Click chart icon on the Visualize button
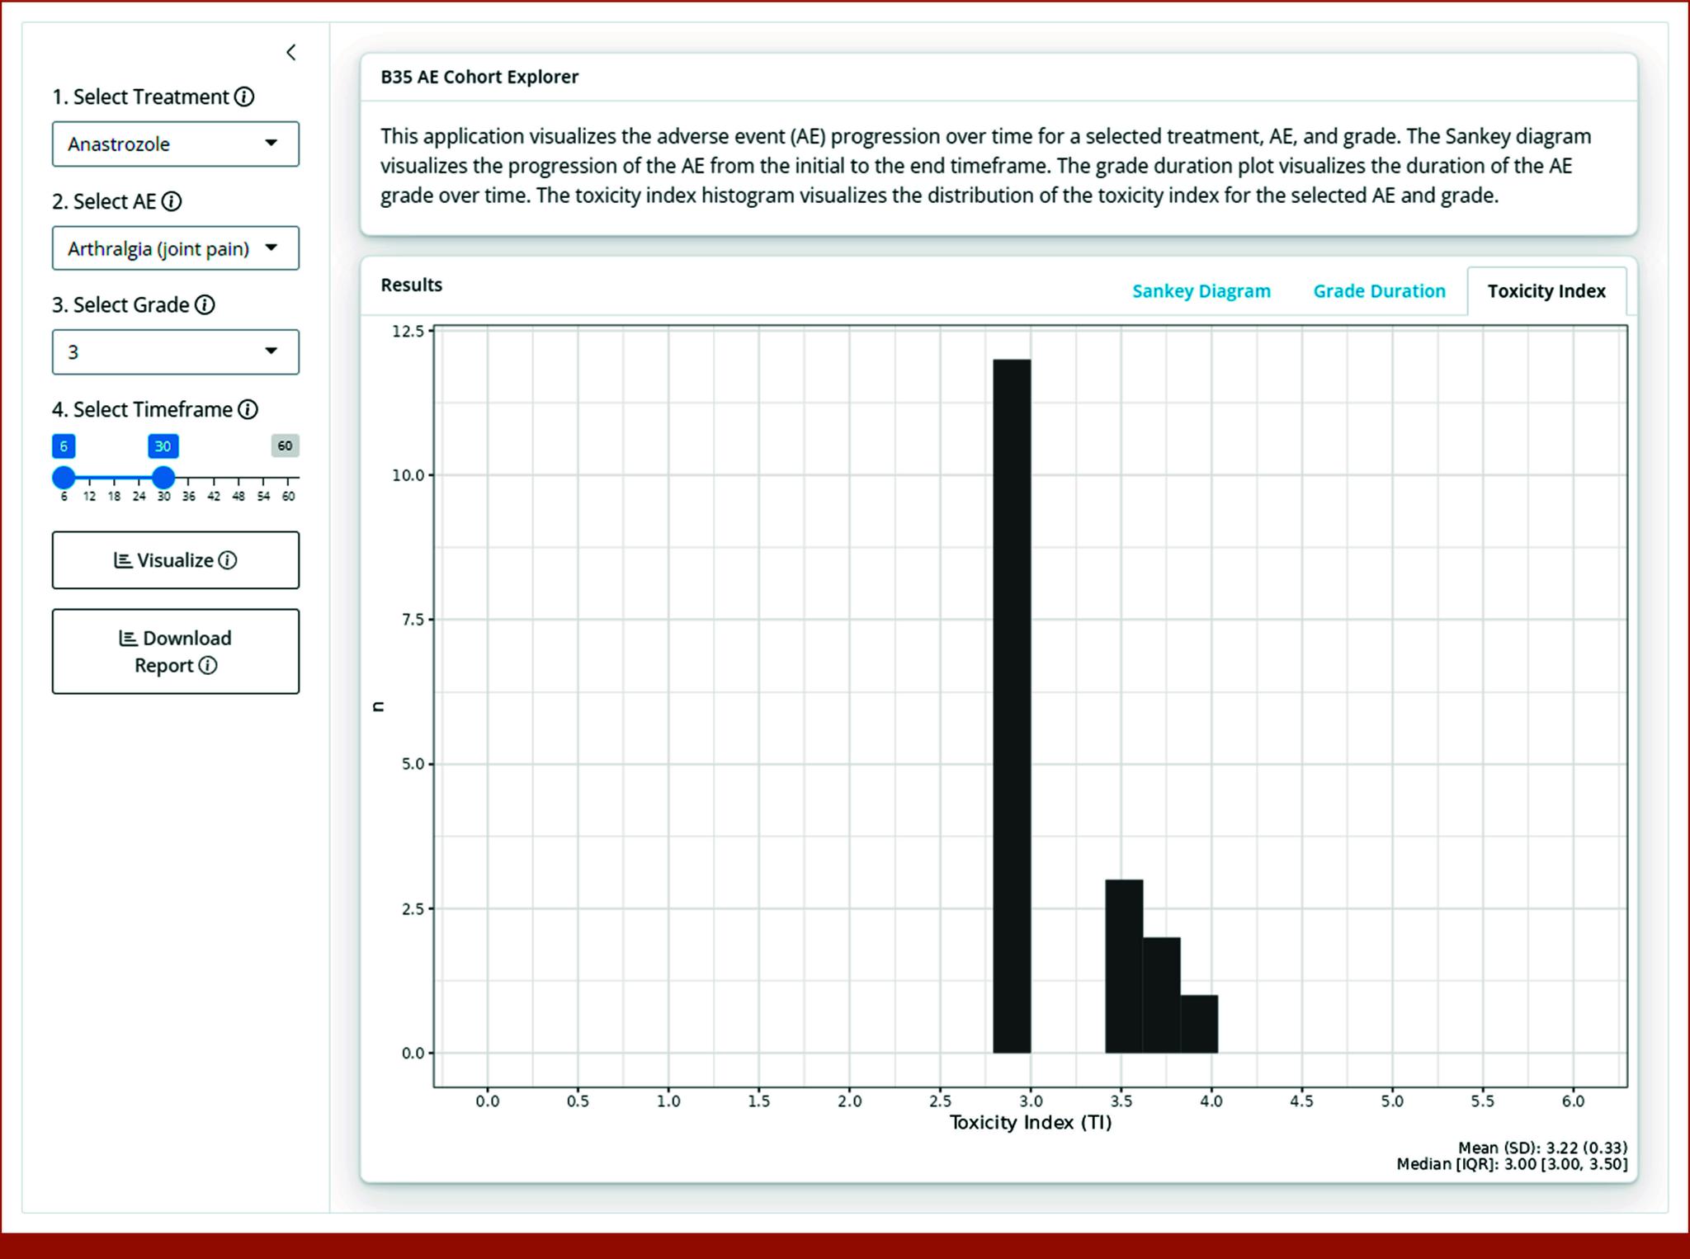 (x=123, y=560)
